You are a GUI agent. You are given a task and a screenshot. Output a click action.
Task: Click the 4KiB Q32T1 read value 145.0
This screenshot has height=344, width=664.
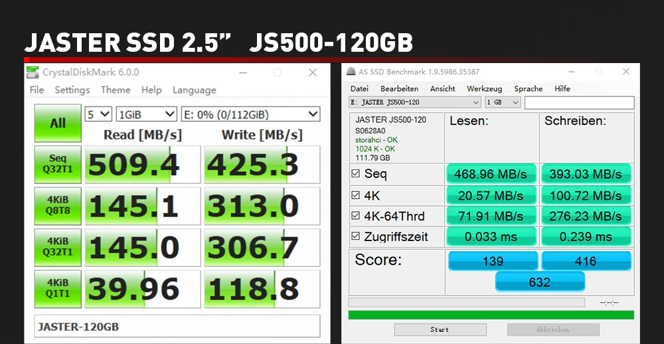click(x=143, y=248)
